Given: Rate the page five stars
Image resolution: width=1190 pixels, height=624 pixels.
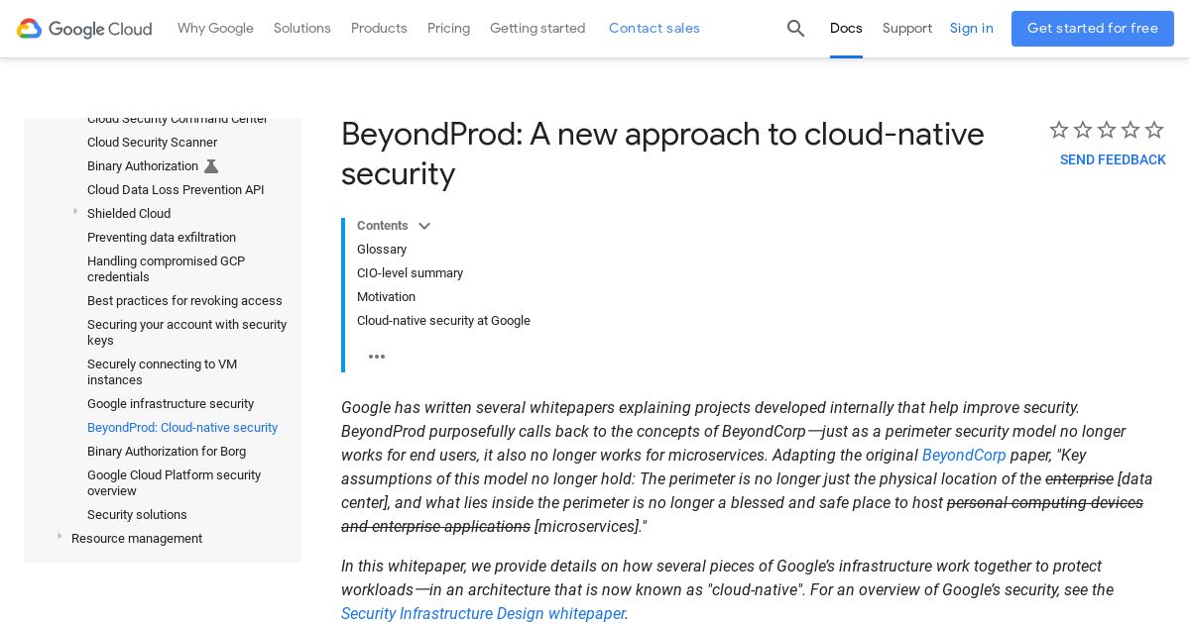Looking at the screenshot, I should 1154,130.
